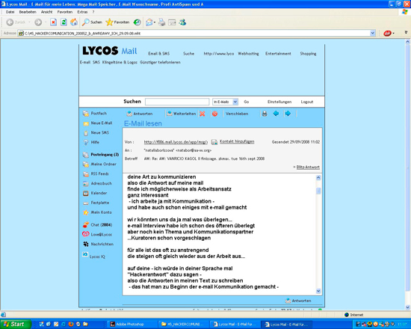Screen dimensions: 411x329
Task: Open the Suchen search toolbar button
Action: (92, 22)
